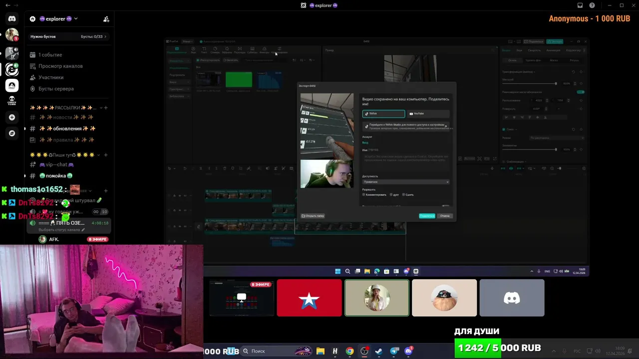Screen dimensions: 639x359
Task: Click the Отмена cancel button
Action: click(x=445, y=216)
